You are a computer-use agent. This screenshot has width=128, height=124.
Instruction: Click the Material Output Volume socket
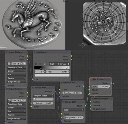[x=90, y=105]
